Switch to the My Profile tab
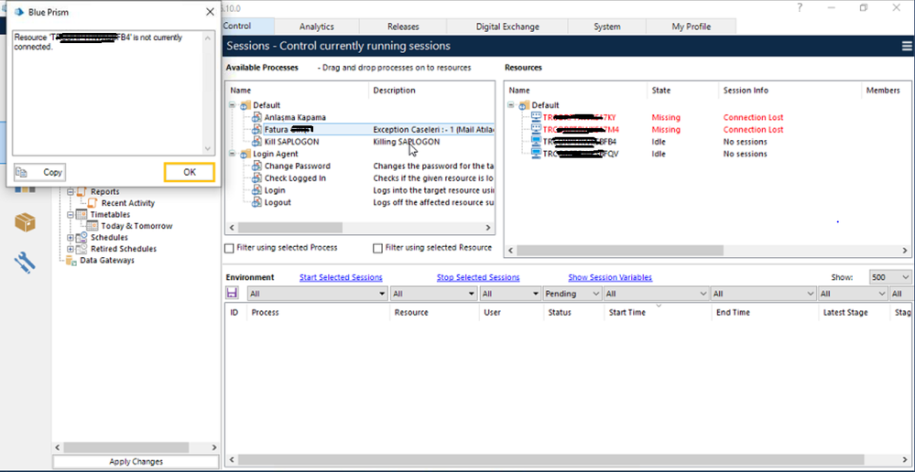Screen dimensions: 915x472 click(x=692, y=27)
